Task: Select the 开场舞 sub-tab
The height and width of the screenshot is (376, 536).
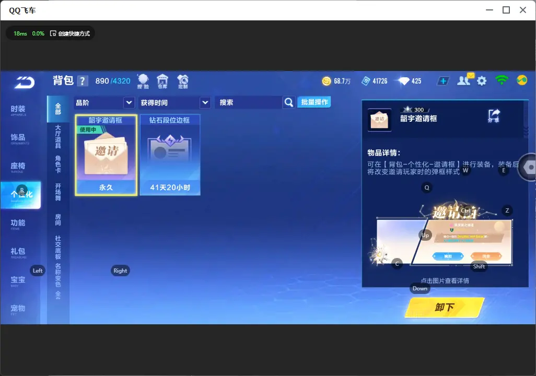Action: [x=58, y=192]
